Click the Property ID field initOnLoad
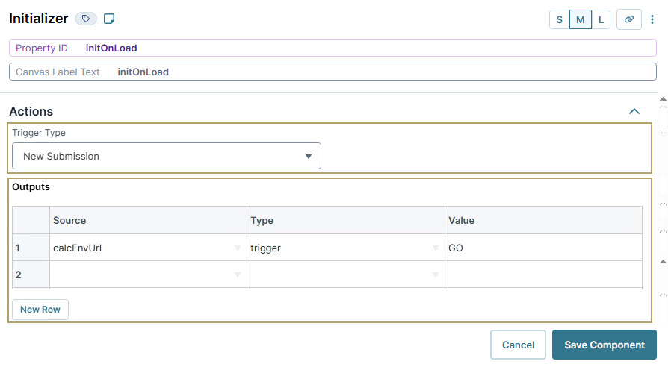668x367 pixels. point(333,48)
